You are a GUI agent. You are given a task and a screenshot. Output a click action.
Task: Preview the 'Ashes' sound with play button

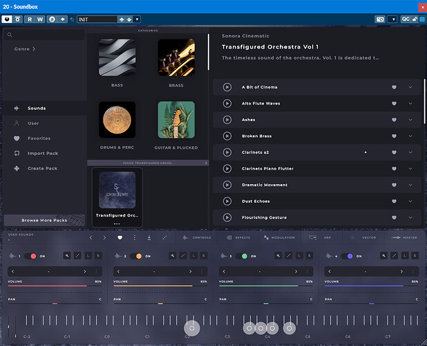tap(227, 120)
